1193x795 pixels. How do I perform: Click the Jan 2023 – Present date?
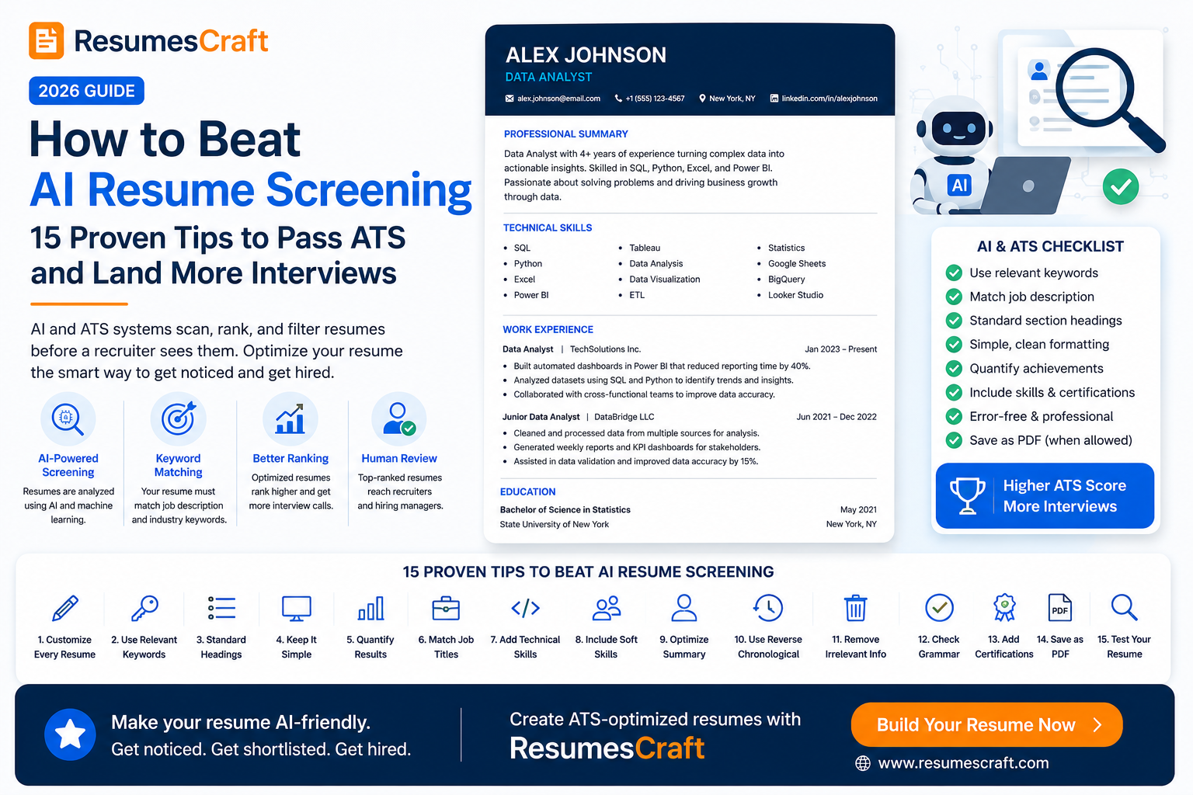tap(840, 349)
